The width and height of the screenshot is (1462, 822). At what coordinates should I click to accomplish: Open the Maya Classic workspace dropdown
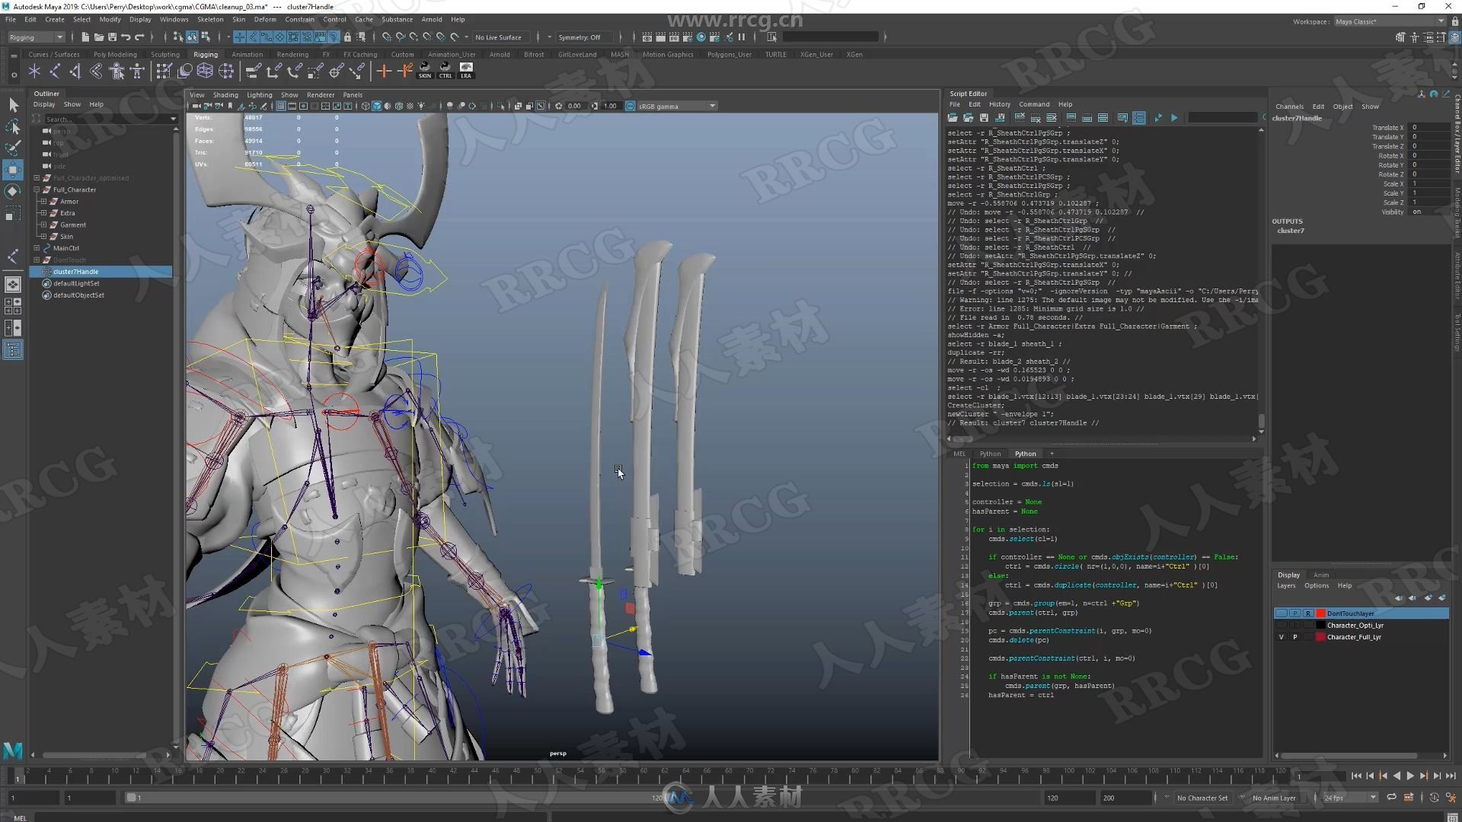(x=1389, y=21)
